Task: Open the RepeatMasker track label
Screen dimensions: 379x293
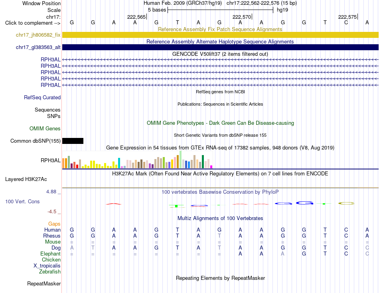Action: [44, 283]
